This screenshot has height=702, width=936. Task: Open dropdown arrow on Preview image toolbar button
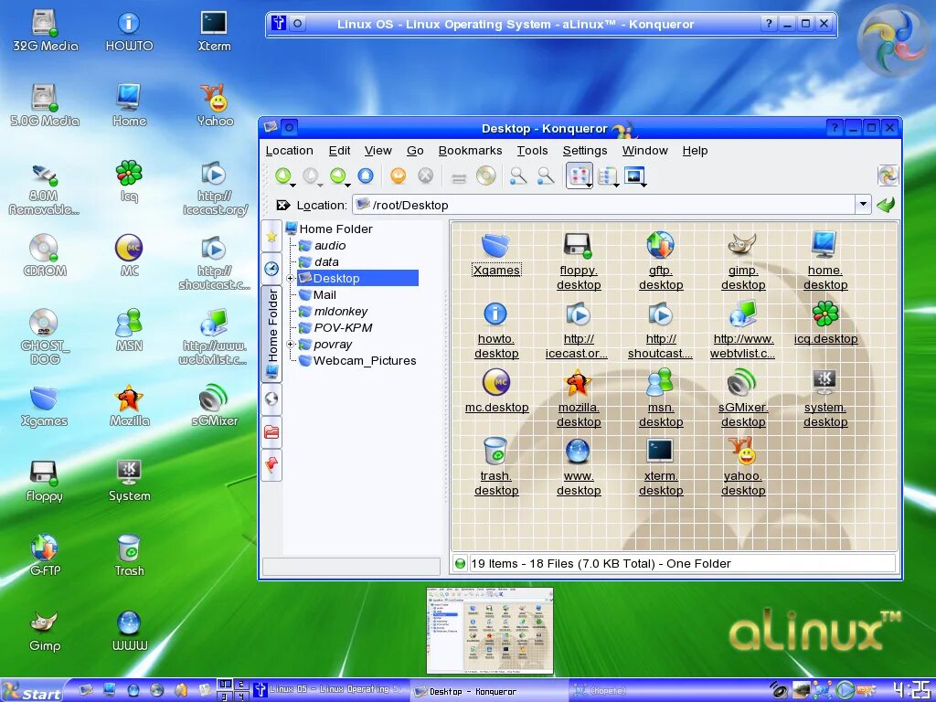click(x=643, y=186)
